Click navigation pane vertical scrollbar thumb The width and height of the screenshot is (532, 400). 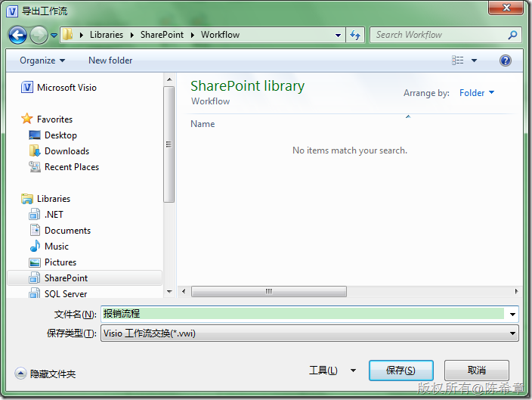pos(169,144)
